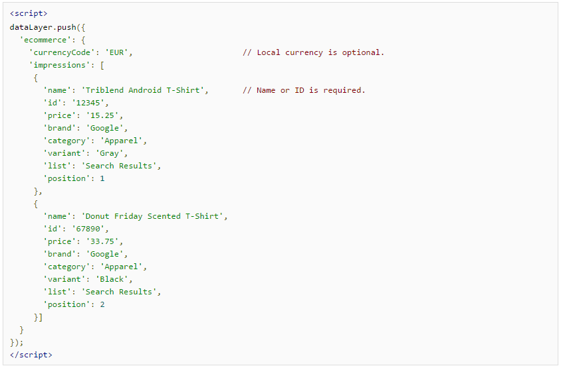Select the 'EUR' currency value
The image size is (567, 370).
118,52
